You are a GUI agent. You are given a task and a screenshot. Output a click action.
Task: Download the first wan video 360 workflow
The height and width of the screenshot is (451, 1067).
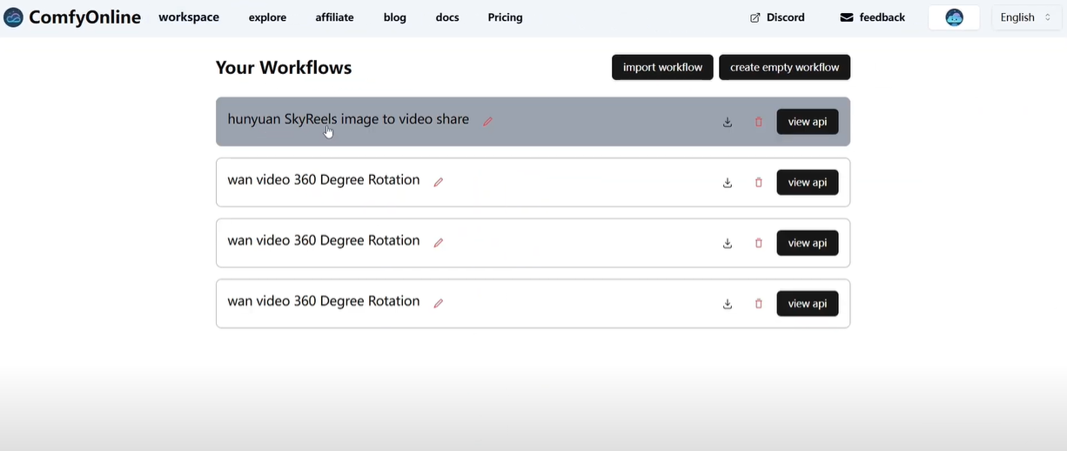728,182
